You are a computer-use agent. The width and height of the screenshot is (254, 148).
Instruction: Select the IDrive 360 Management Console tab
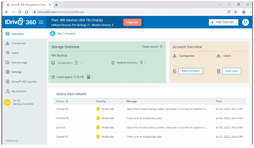pyautogui.click(x=29, y=5)
